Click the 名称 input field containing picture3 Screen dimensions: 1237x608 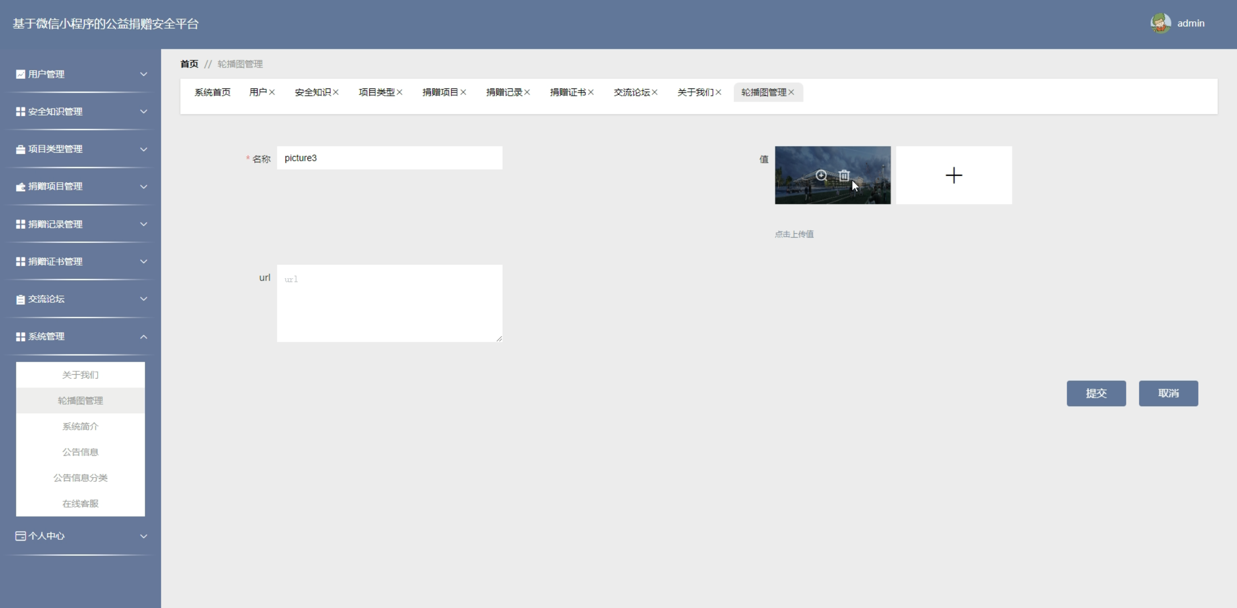point(389,158)
